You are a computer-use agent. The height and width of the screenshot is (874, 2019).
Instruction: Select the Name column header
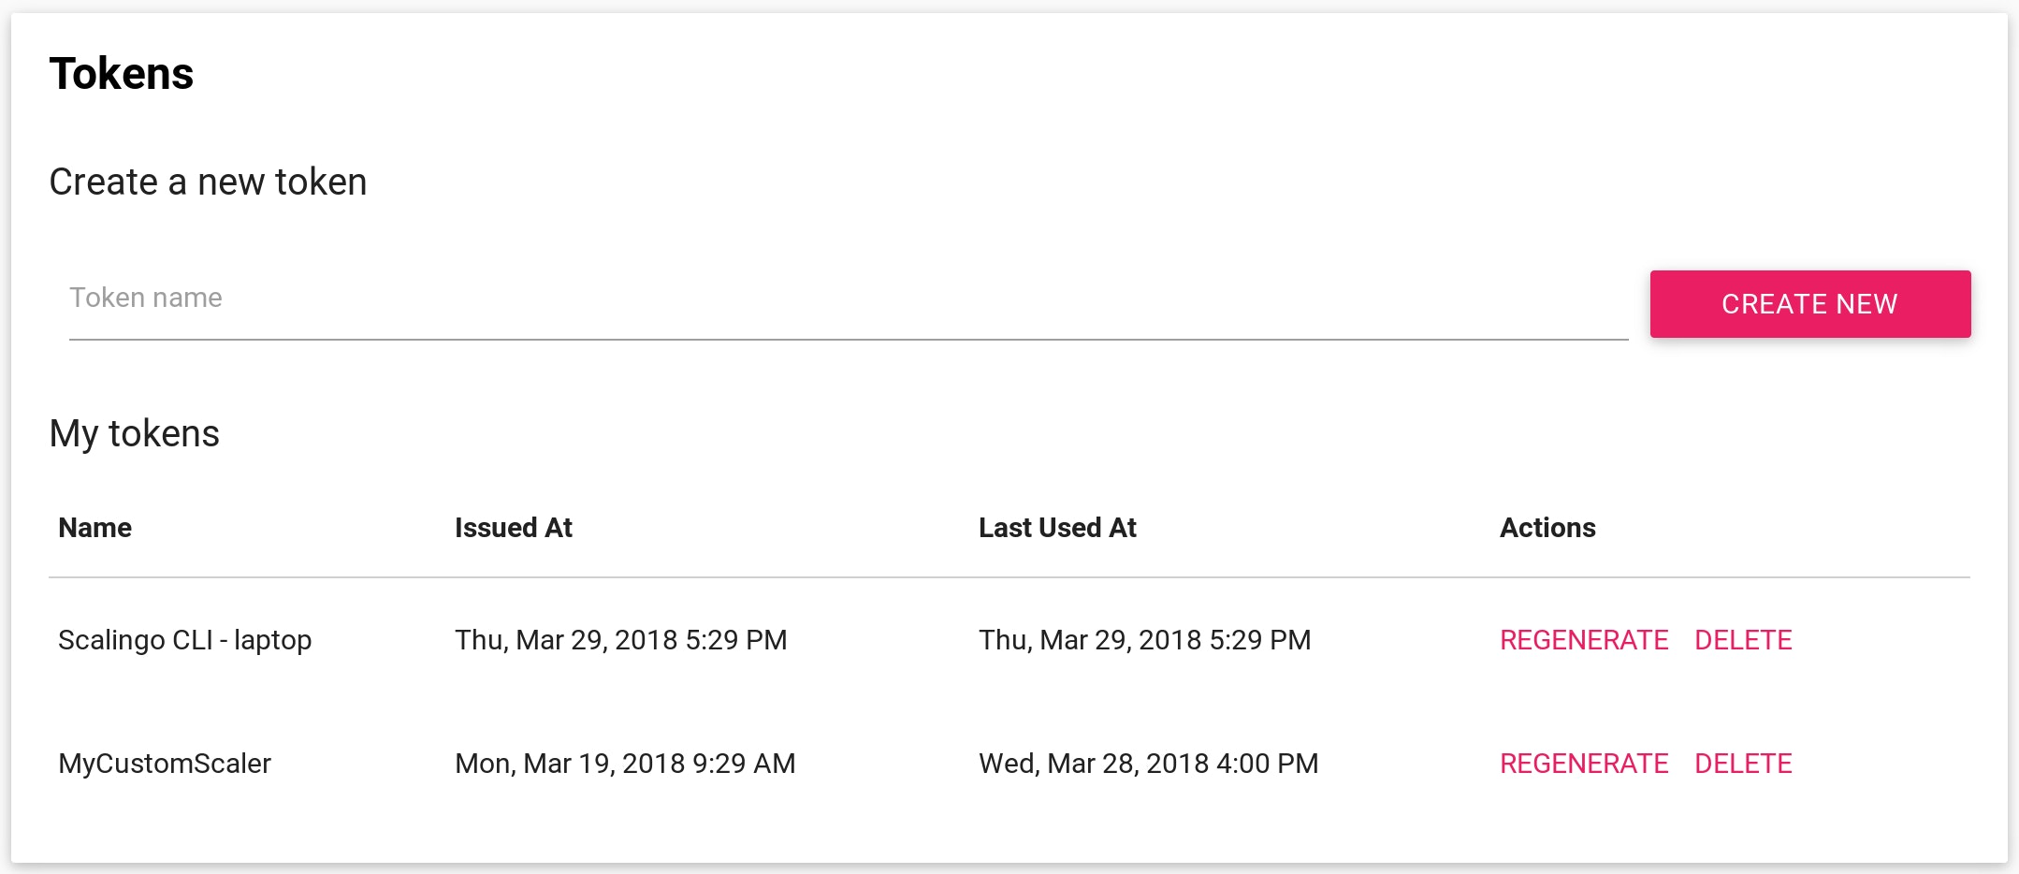(x=94, y=527)
